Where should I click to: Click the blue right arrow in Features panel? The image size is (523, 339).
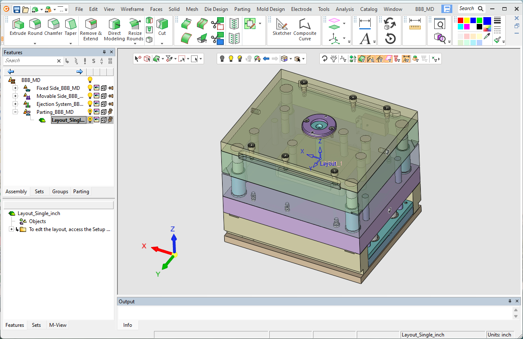[80, 72]
